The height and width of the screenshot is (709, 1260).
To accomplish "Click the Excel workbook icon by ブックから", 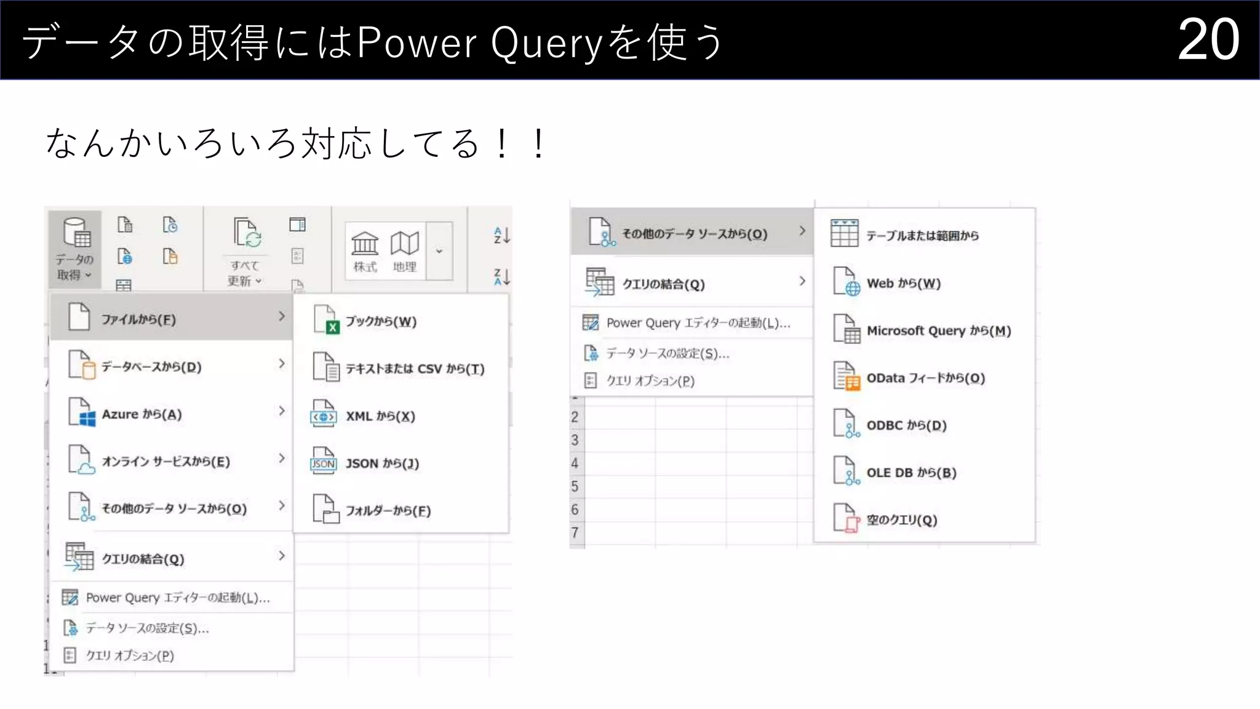I will pyautogui.click(x=326, y=320).
